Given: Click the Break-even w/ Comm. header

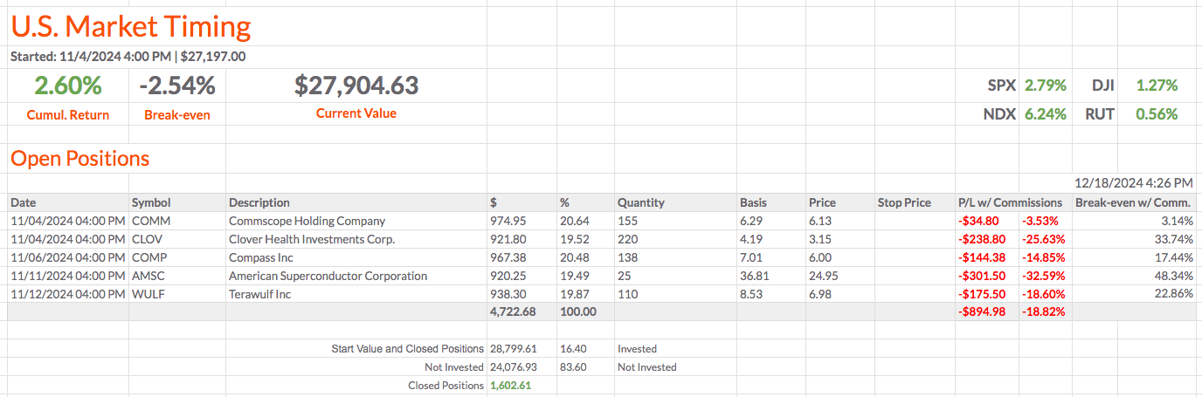Looking at the screenshot, I should click(1133, 202).
